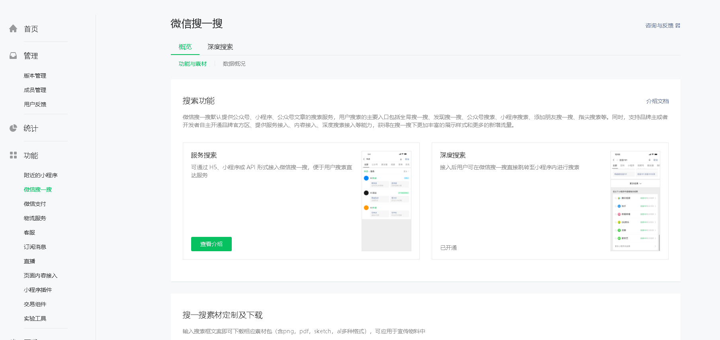The height and width of the screenshot is (340, 720).
Task: Open 订阅消息 settings
Action: click(x=35, y=247)
